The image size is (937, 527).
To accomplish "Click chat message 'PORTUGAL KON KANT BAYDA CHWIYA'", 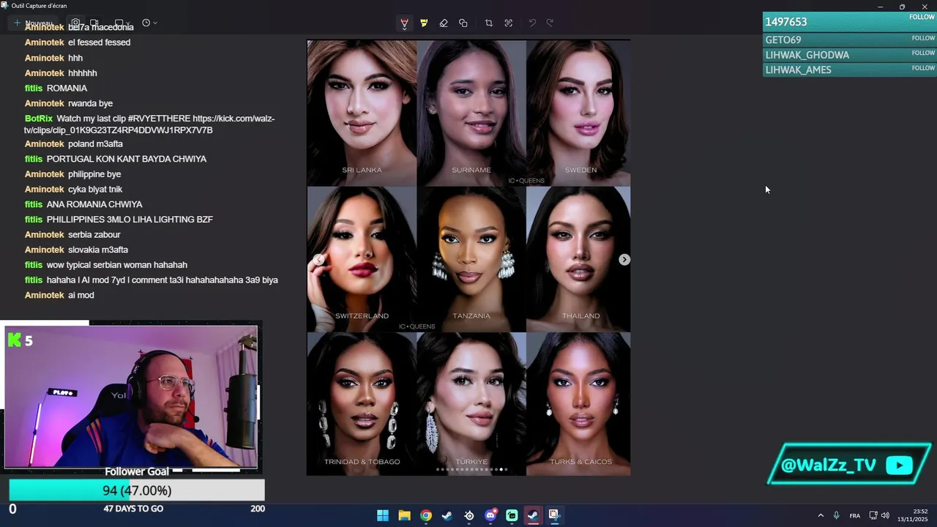I will (127, 159).
